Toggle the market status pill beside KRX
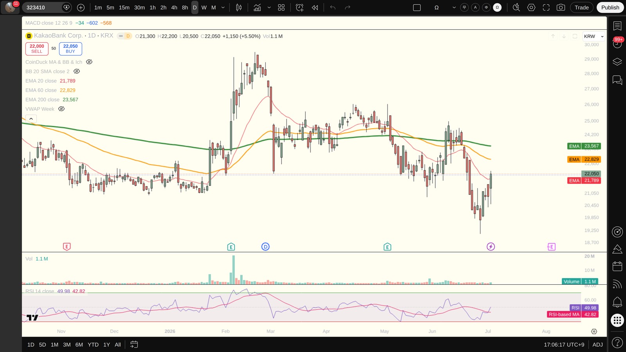Screen dimensions: 626x352 click(121, 36)
